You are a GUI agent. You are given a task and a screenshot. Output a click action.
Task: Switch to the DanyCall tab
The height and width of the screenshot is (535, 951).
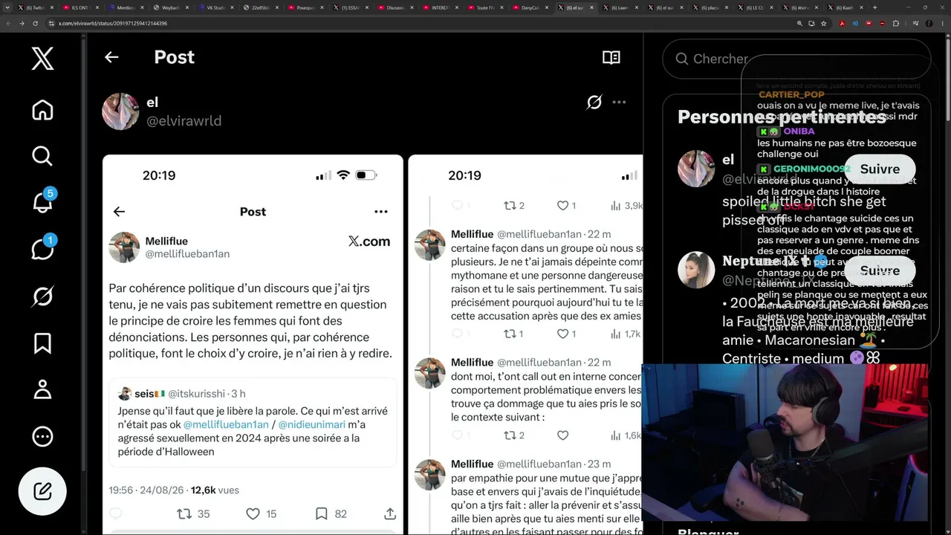[530, 7]
